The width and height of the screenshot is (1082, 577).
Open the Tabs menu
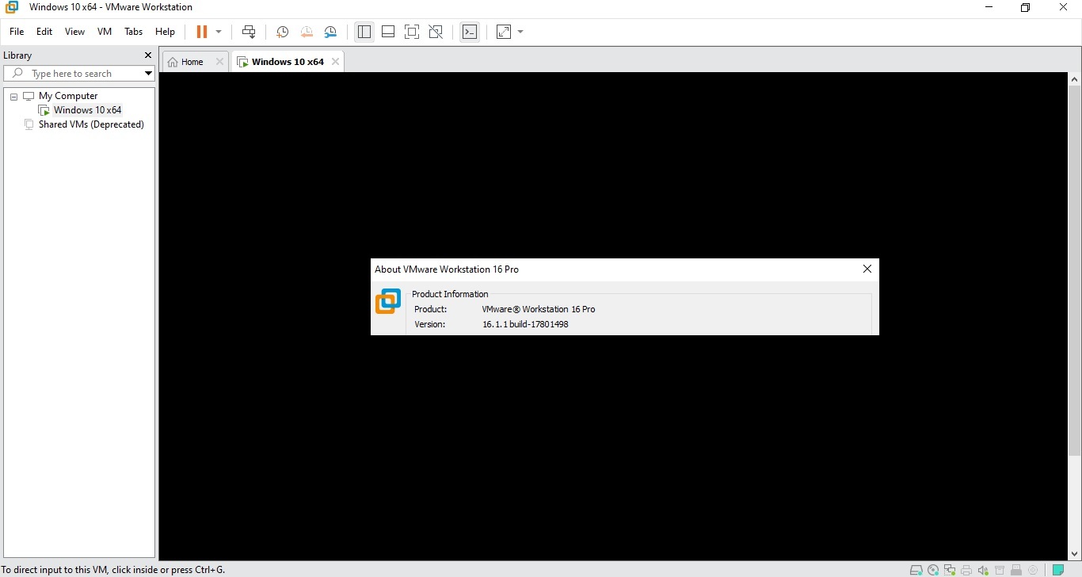(134, 32)
